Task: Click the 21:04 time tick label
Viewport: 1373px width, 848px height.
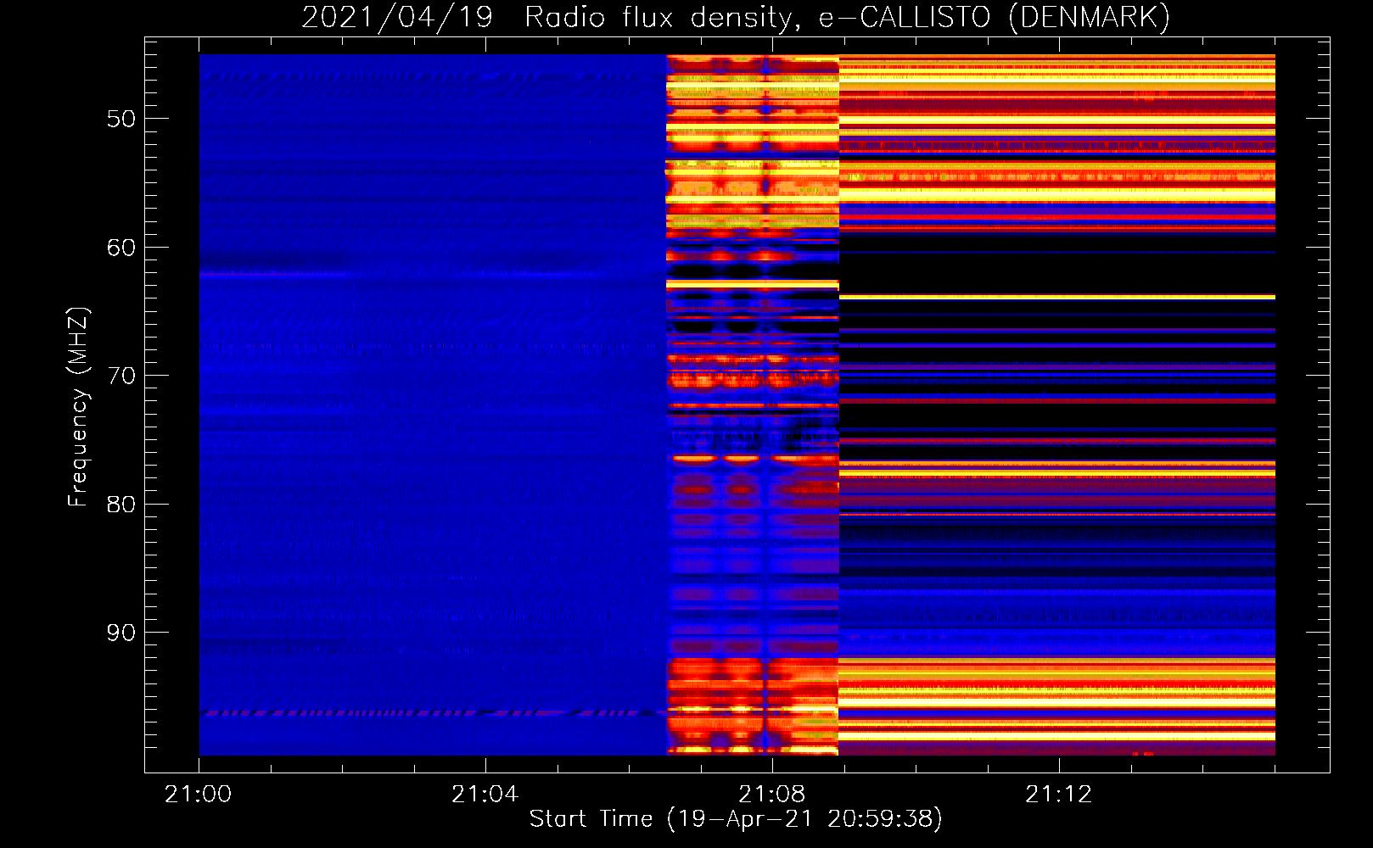Action: (485, 795)
